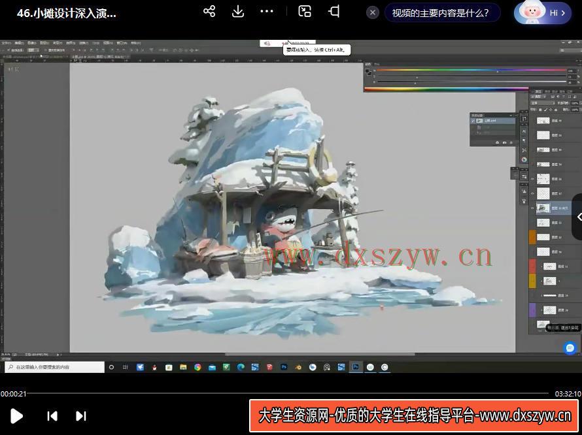The width and height of the screenshot is (582, 435).
Task: Switch to active Photoshop taskbar icon
Action: tap(356, 367)
